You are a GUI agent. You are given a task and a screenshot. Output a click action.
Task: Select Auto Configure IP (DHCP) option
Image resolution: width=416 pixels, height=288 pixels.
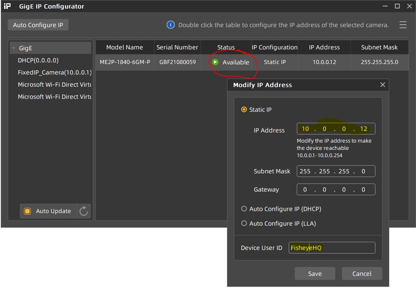coord(244,209)
